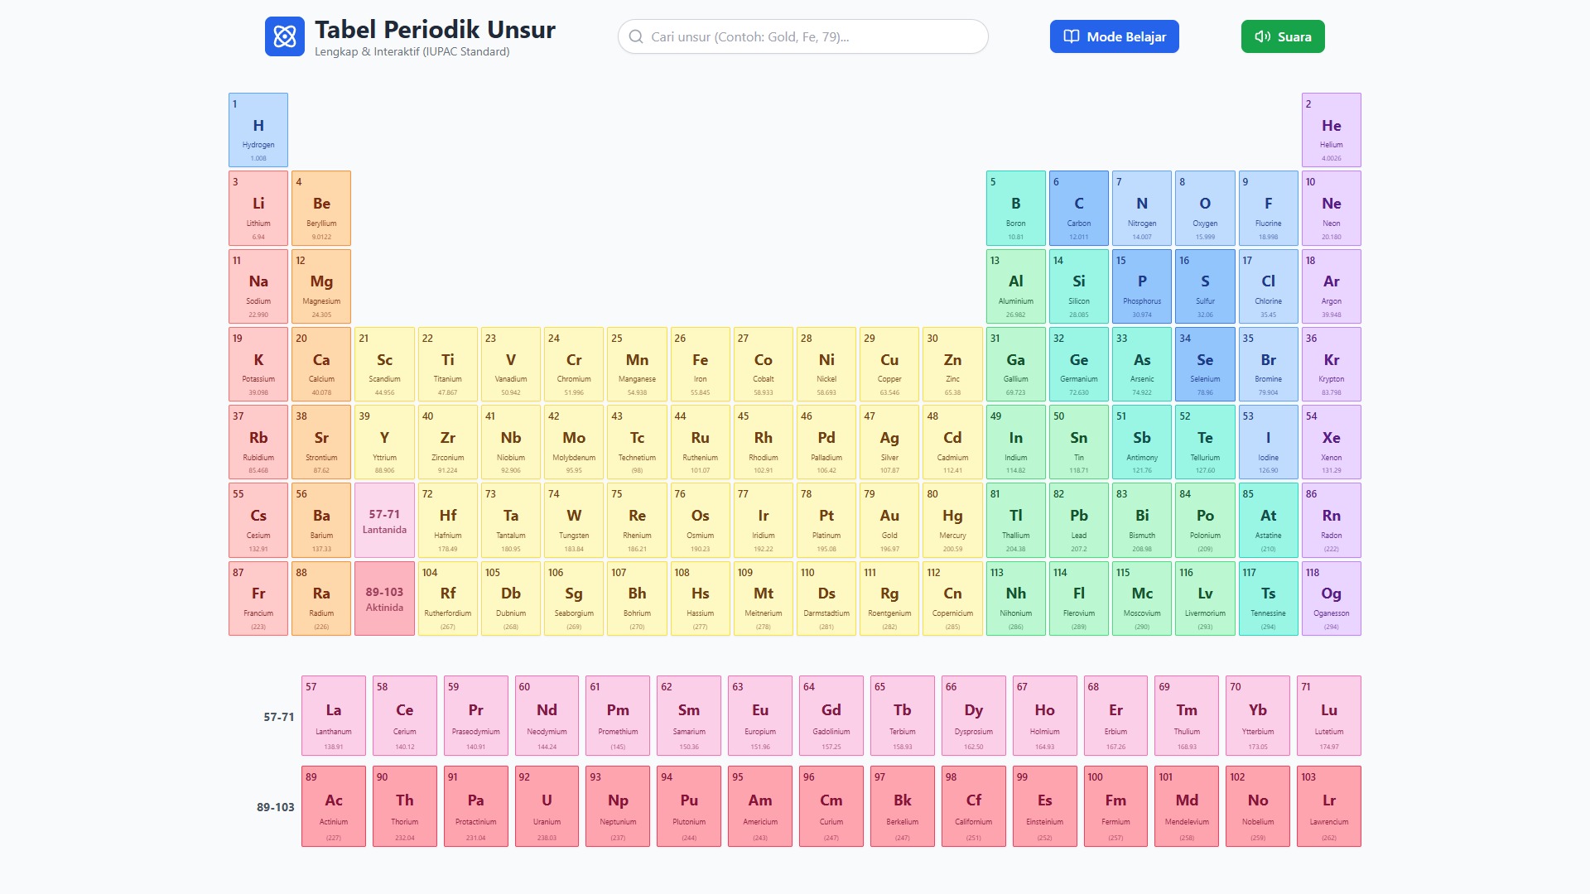Expand the 89-103 Aktinida placeholder cell
1590x894 pixels.
(384, 598)
